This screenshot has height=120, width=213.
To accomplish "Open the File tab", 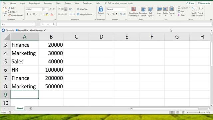I will click(4, 3).
